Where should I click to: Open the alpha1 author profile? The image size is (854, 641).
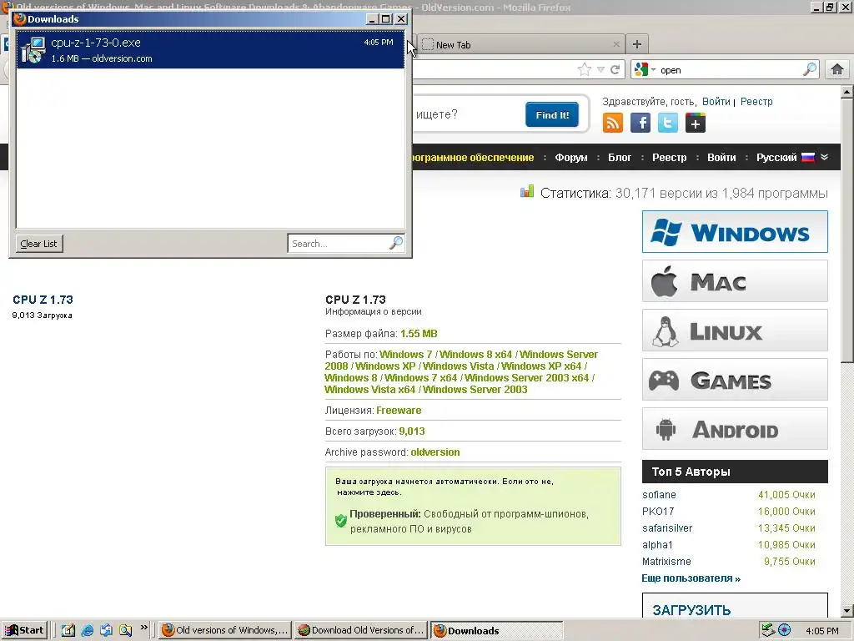click(x=657, y=545)
